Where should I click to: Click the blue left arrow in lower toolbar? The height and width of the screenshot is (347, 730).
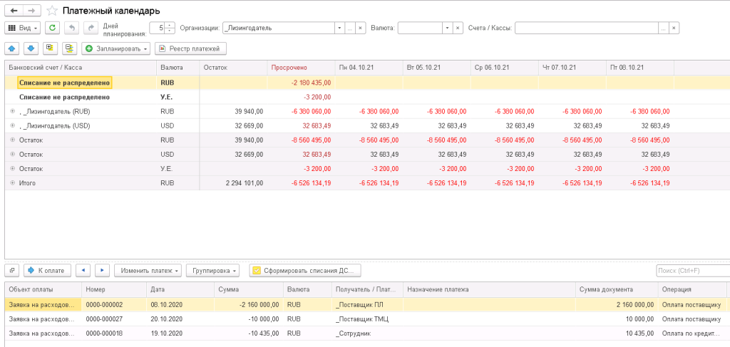[83, 271]
